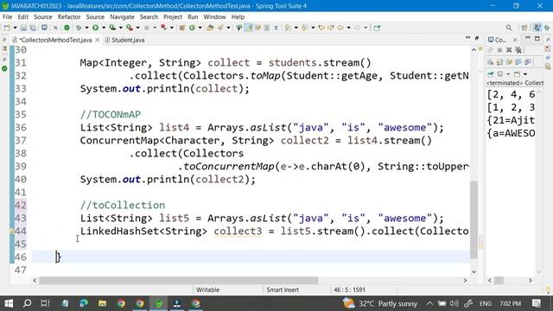Open Windows Start menu on taskbar

9,303
